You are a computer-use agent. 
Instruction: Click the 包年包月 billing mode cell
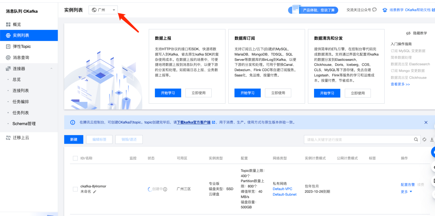coord(312,186)
